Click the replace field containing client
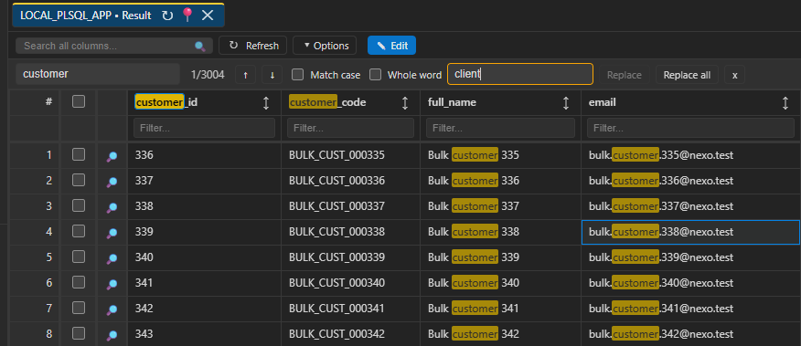The width and height of the screenshot is (801, 346). point(520,74)
